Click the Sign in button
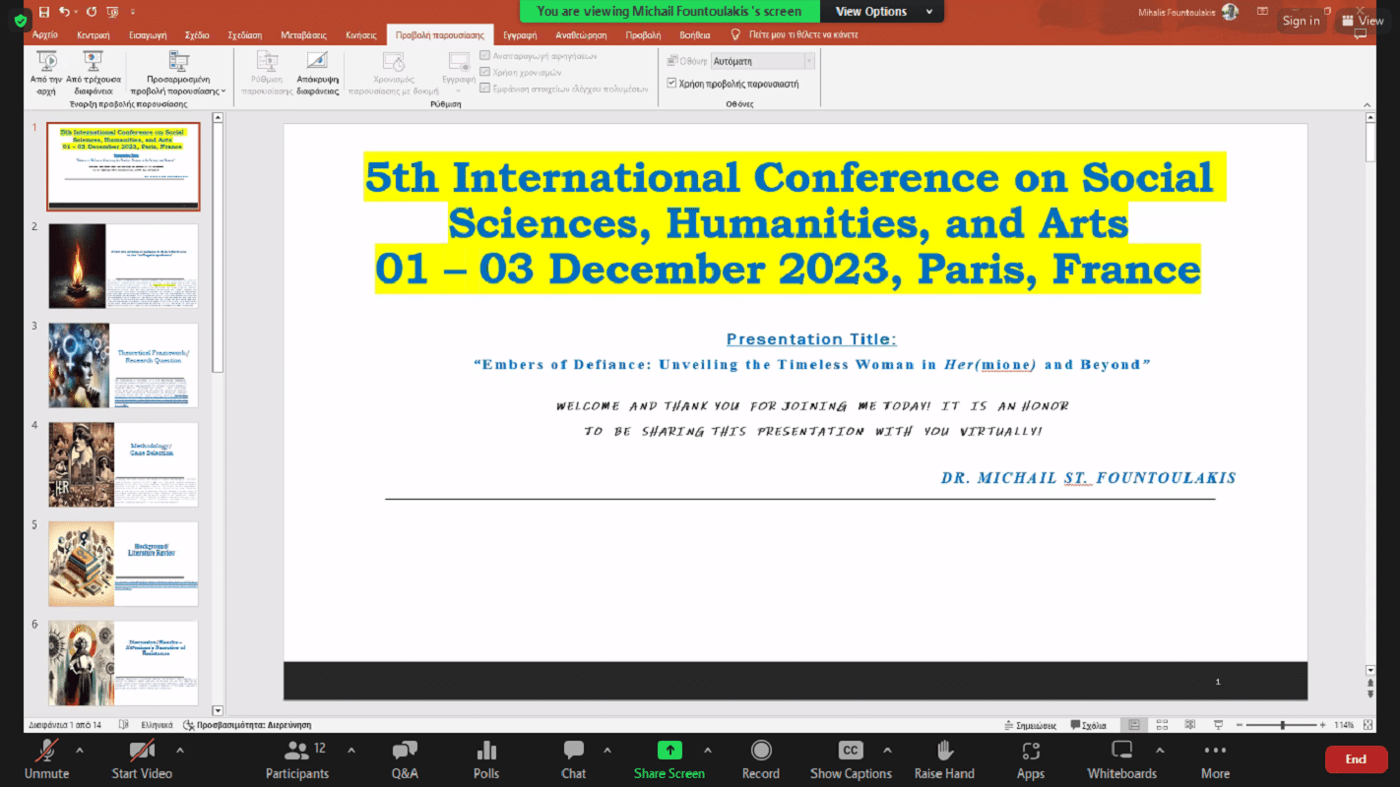 pos(1301,21)
